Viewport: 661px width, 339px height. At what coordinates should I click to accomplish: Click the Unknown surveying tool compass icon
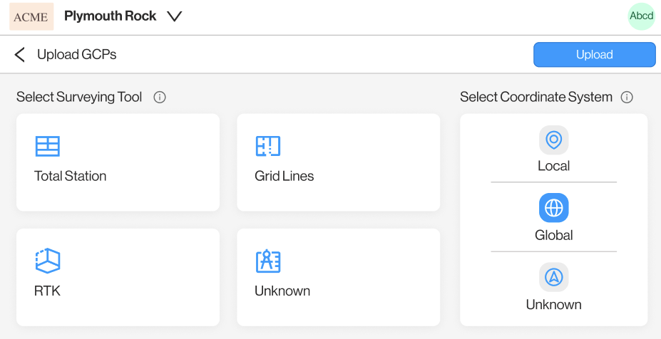click(268, 261)
